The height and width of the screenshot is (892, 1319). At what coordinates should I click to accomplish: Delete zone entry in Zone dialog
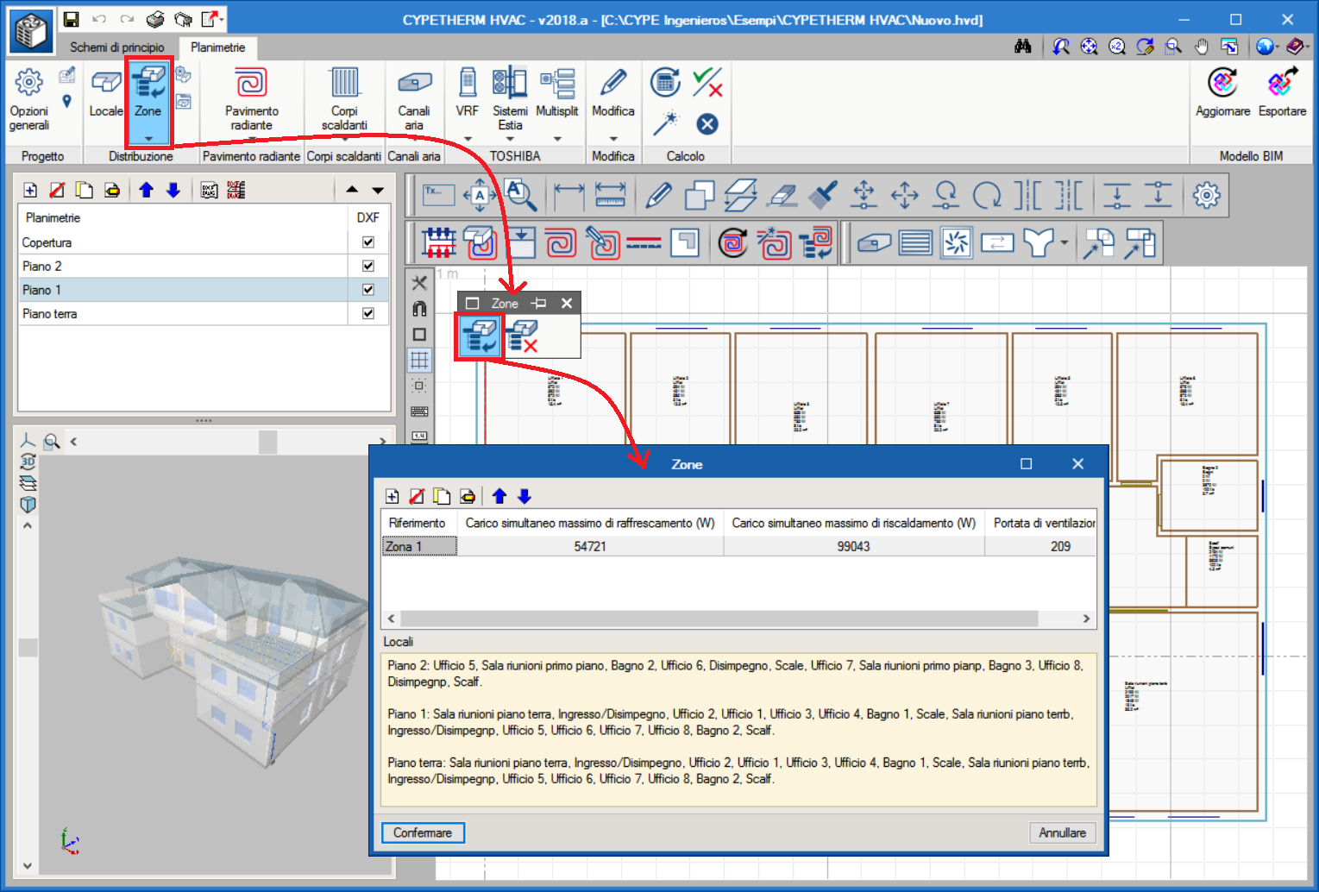tap(417, 496)
